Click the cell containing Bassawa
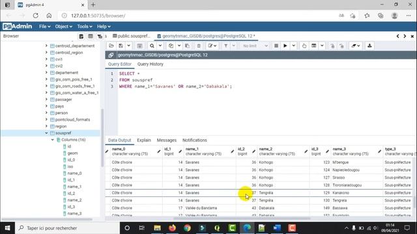The image size is (417, 234). point(356,208)
